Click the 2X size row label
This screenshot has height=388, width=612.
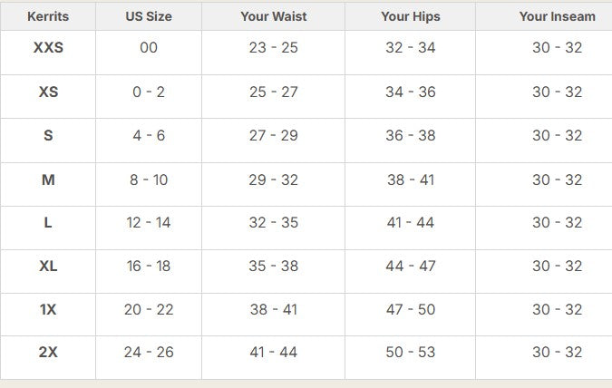point(48,353)
